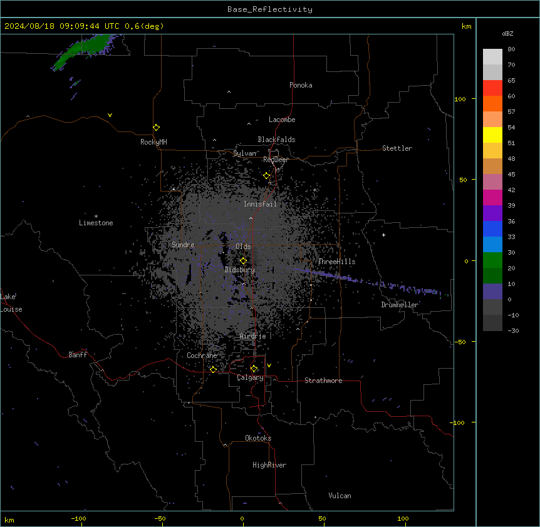This screenshot has width=540, height=527.
Task: Click the timestamp 2024/08/18 09:09:44 UTC
Action: point(62,26)
